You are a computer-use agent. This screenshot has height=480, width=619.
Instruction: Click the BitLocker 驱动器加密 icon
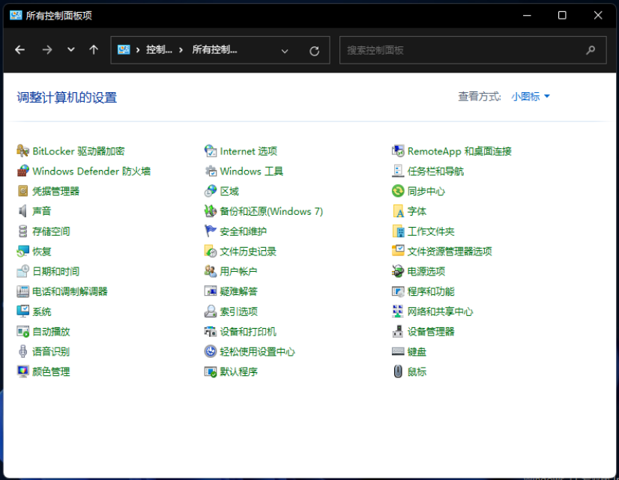(x=23, y=151)
